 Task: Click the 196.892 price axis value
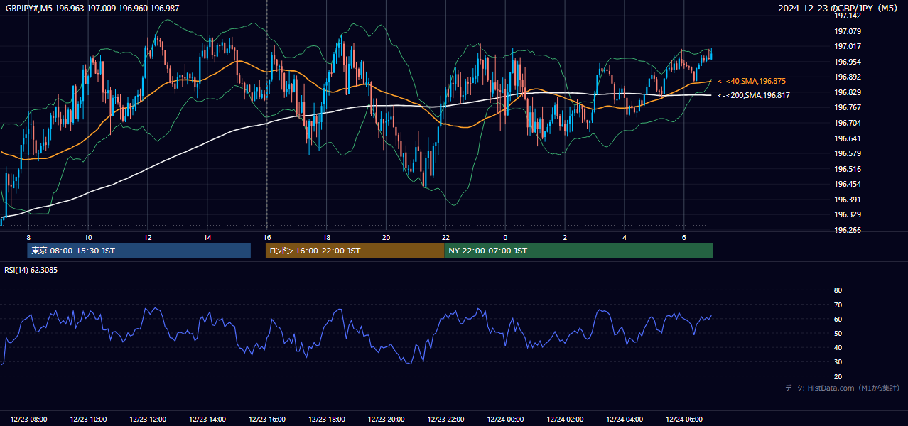pos(848,77)
